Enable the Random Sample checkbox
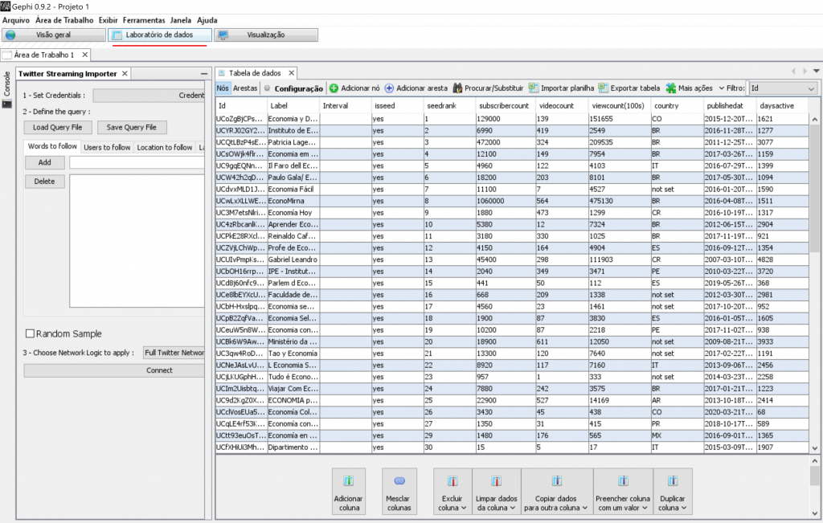The width and height of the screenshot is (823, 523). (30, 334)
